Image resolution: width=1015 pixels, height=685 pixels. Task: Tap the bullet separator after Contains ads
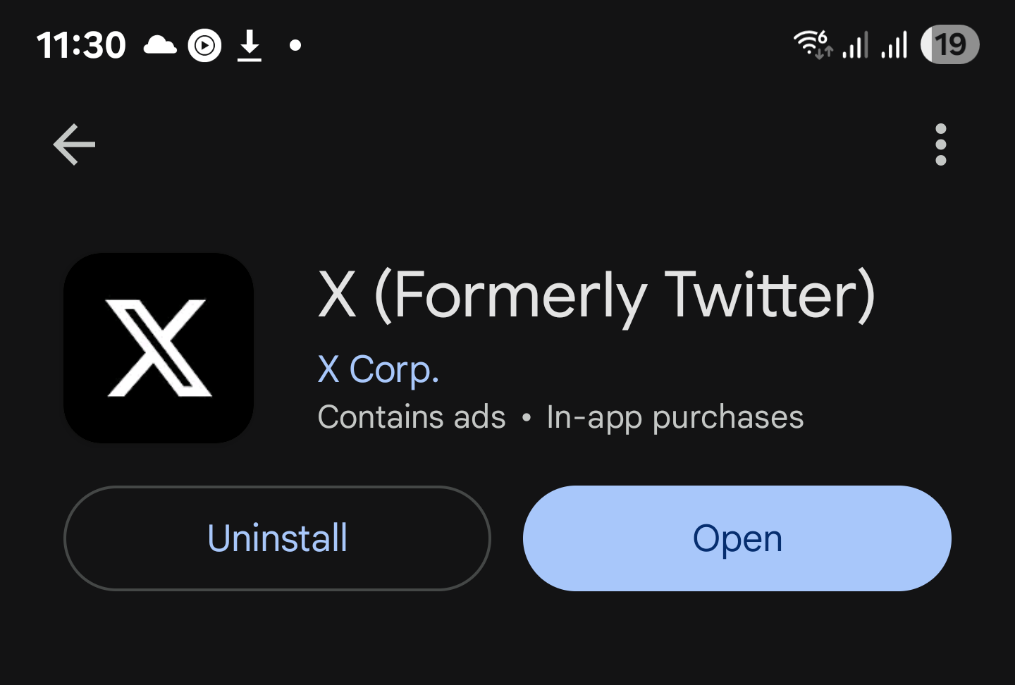coord(527,417)
